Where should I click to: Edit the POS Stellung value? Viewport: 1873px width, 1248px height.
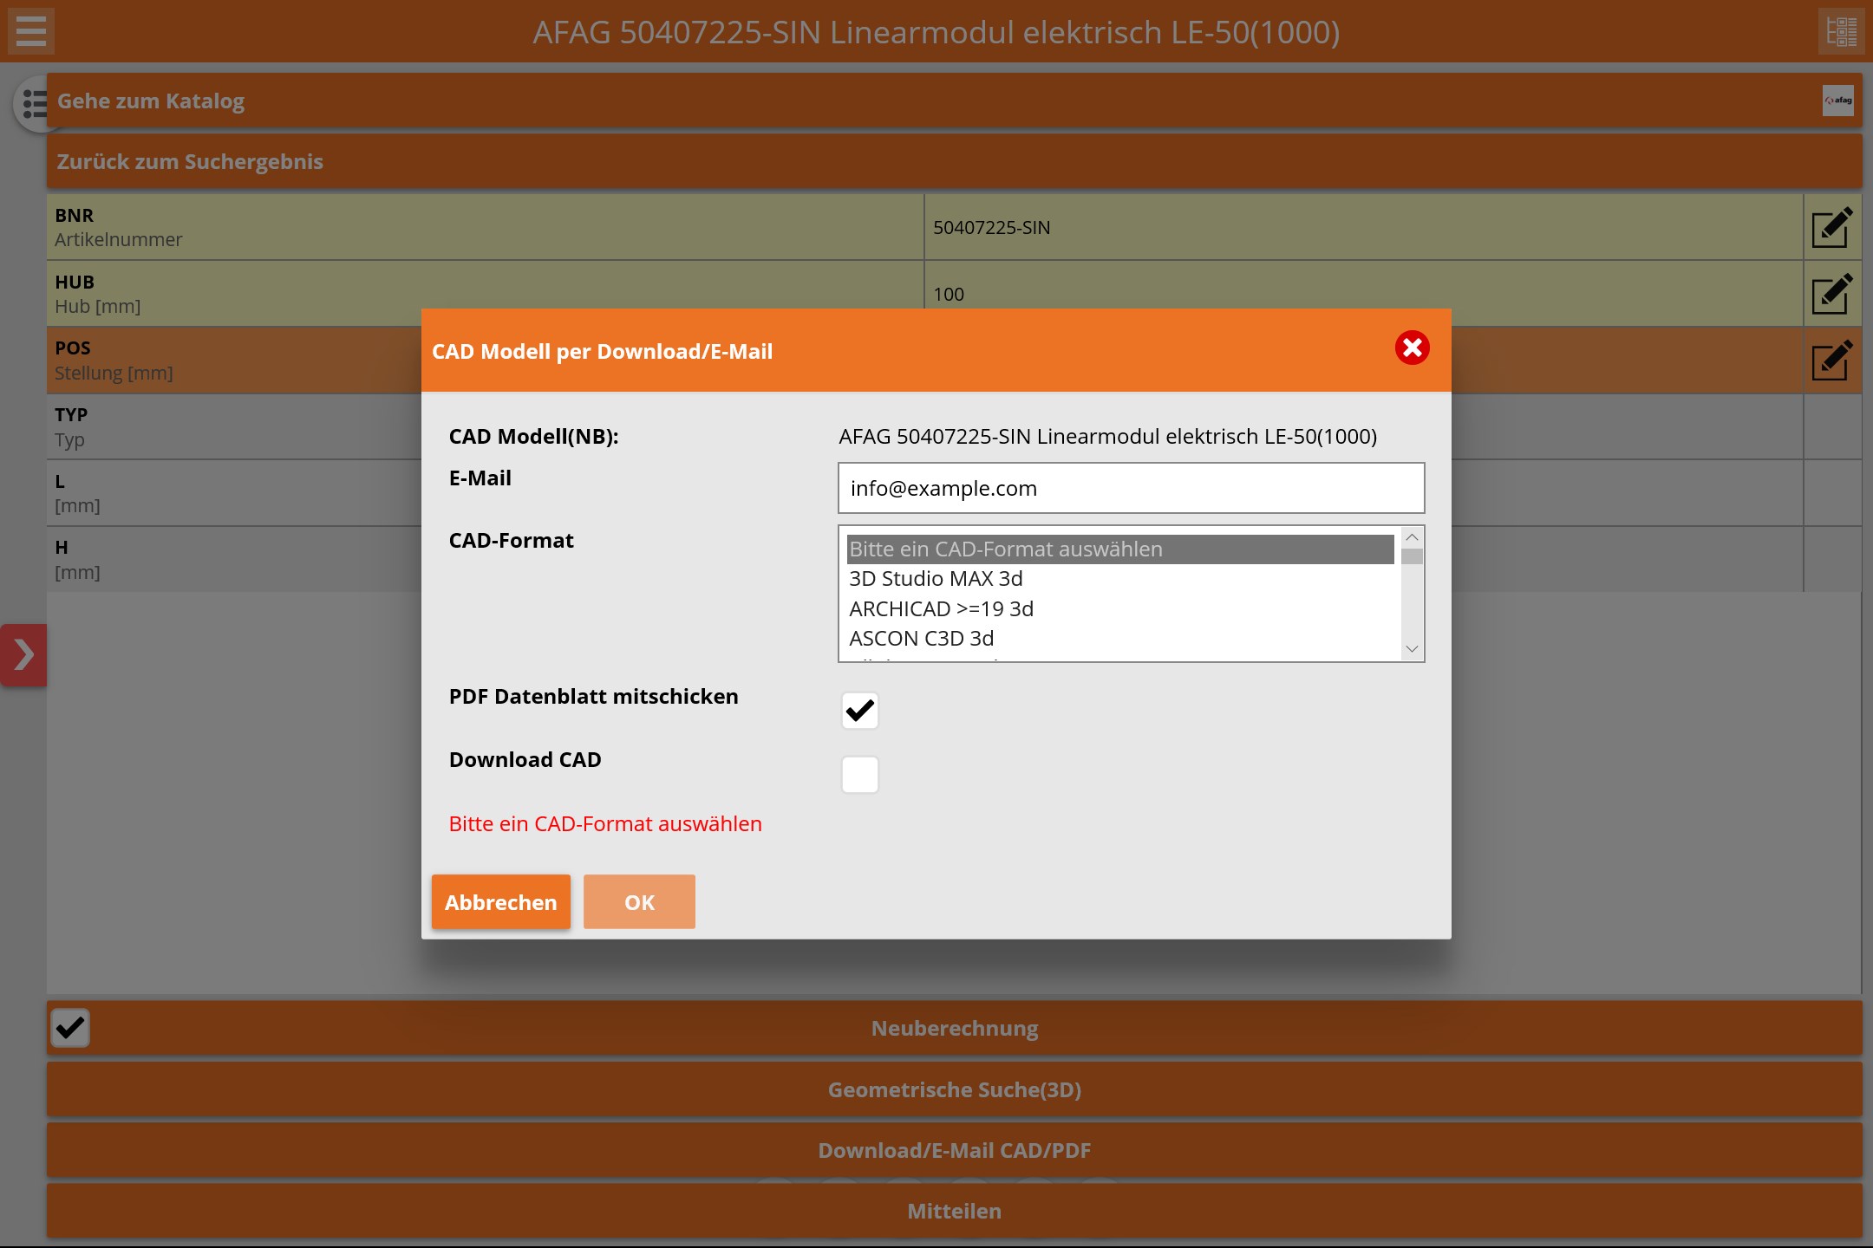click(x=1831, y=361)
